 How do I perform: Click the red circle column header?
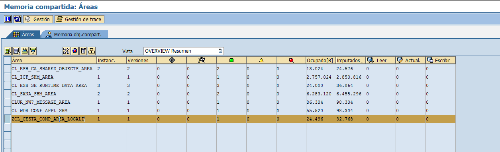pyautogui.click(x=291, y=60)
